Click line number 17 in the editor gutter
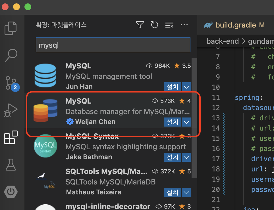 (x=216, y=159)
